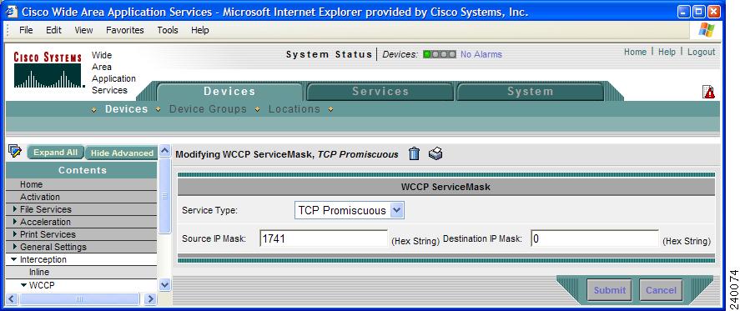The width and height of the screenshot is (740, 311).
Task: Expand the General Settings tree node
Action: [x=15, y=247]
